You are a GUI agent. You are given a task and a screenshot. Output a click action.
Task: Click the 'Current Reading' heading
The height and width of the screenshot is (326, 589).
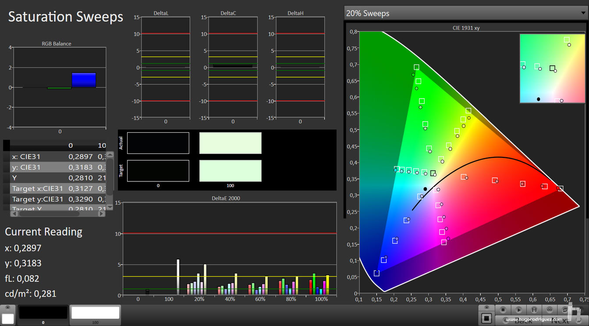click(x=43, y=231)
